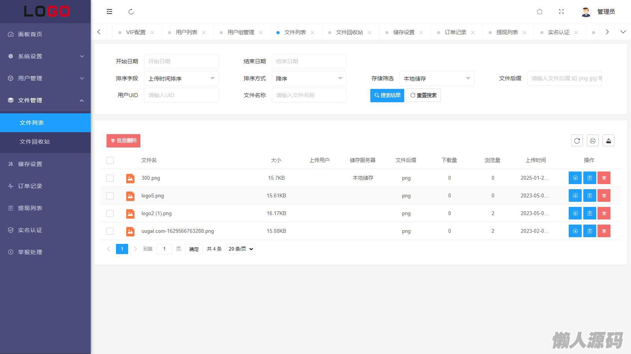
Task: Expand the 系统设置 sidebar menu
Action: tap(45, 56)
